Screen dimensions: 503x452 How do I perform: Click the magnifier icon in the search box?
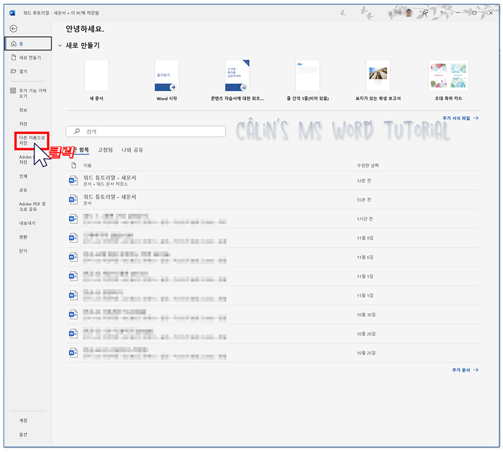[77, 131]
